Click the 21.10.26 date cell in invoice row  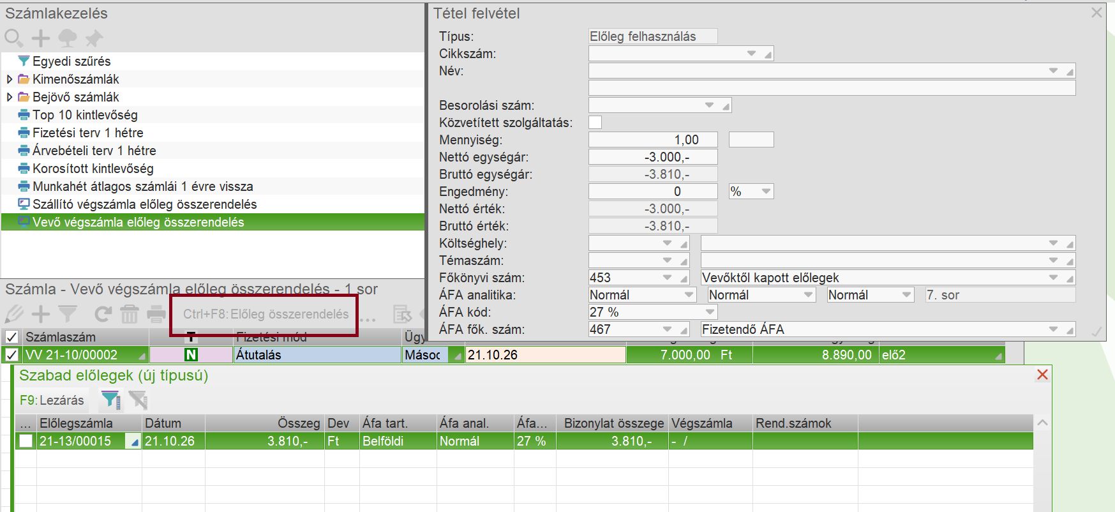[545, 355]
